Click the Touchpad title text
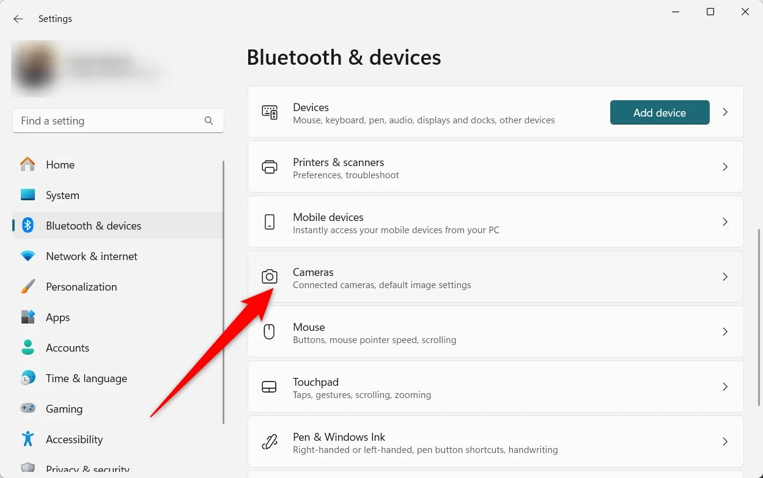This screenshot has height=478, width=763. click(x=315, y=382)
